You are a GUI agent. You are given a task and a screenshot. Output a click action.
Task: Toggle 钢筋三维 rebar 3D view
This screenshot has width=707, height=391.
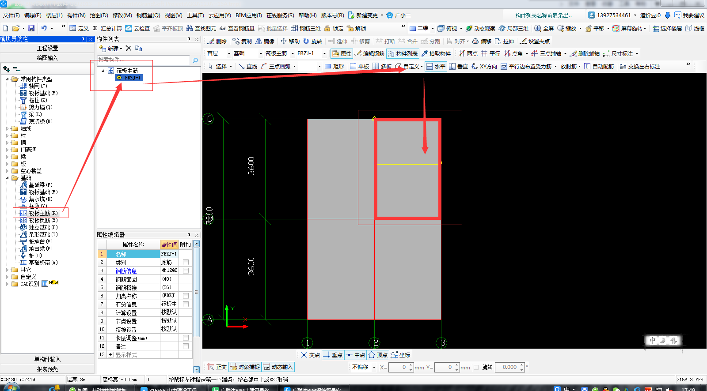click(306, 28)
